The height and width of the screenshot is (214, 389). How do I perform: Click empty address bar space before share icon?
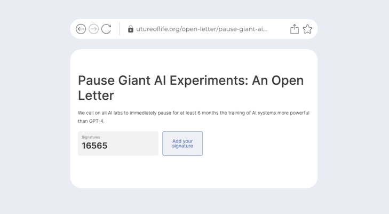pyautogui.click(x=277, y=29)
